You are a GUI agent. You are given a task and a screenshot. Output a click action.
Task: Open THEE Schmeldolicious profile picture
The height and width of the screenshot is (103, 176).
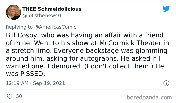click(x=13, y=12)
